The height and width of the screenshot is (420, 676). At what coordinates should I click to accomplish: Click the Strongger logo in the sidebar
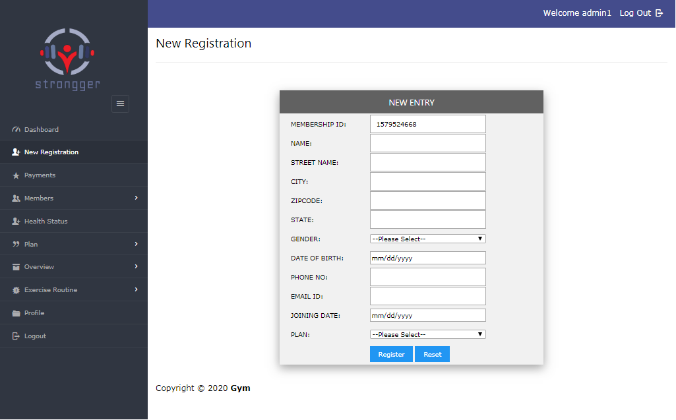click(67, 59)
